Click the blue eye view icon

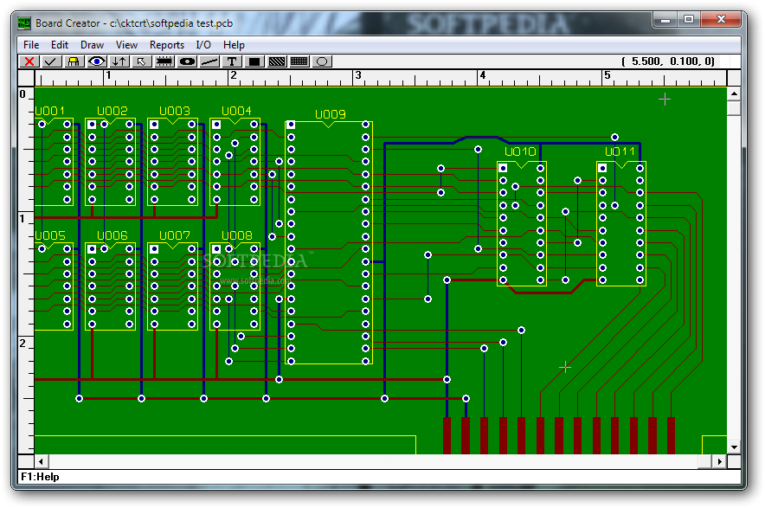click(97, 61)
